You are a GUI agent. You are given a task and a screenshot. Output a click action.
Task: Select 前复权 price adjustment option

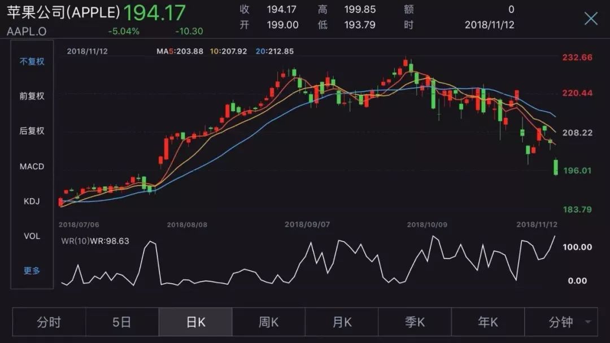click(x=32, y=96)
